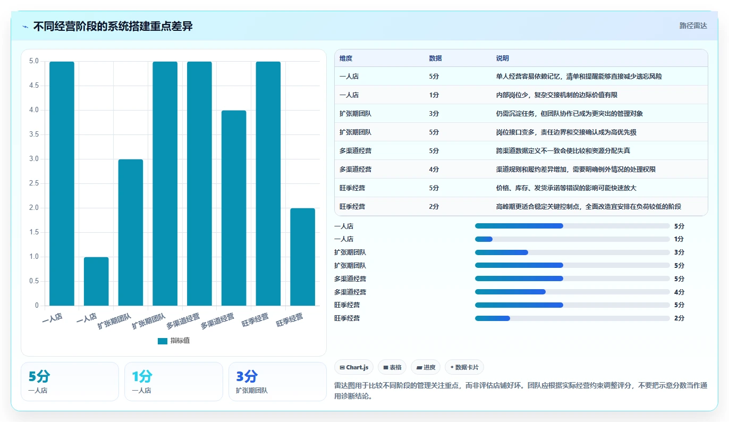Click the row text 高峰期更适合稳定关键控制点，全面改造宜安排在负荷较低的阶段
The height and width of the screenshot is (422, 729).
pos(588,207)
